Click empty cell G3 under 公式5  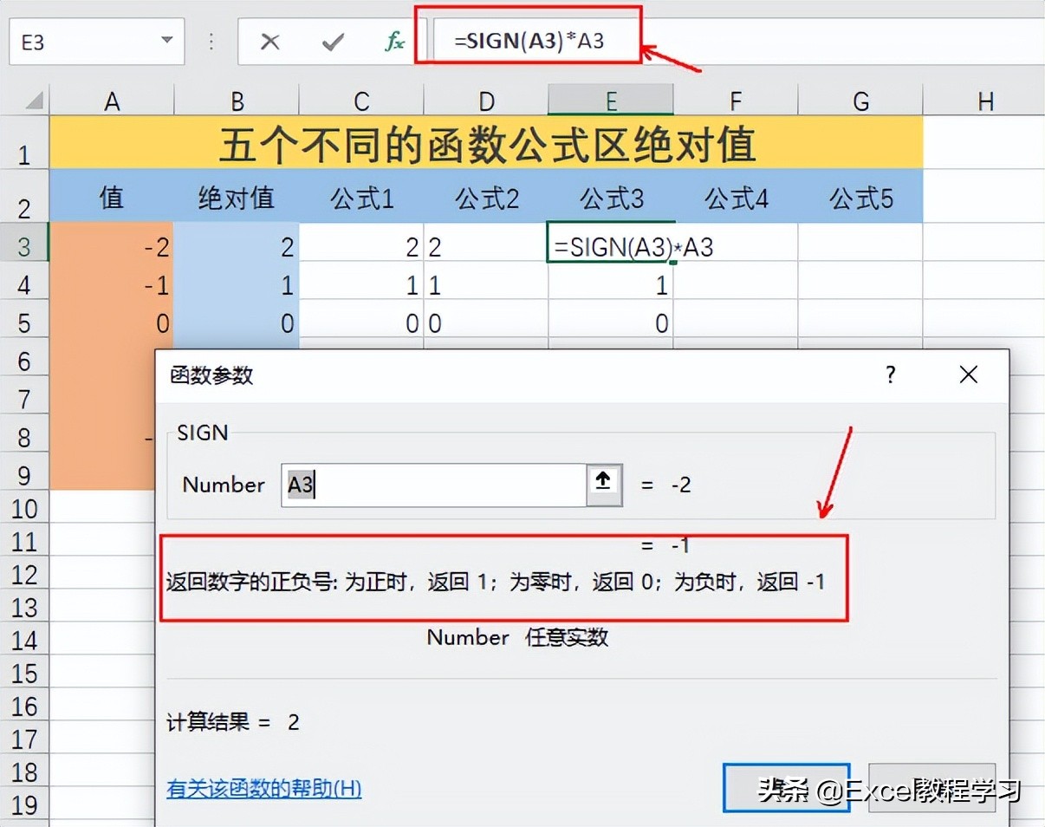click(x=860, y=243)
